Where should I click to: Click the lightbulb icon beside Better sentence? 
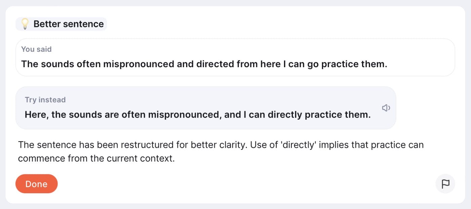25,24
